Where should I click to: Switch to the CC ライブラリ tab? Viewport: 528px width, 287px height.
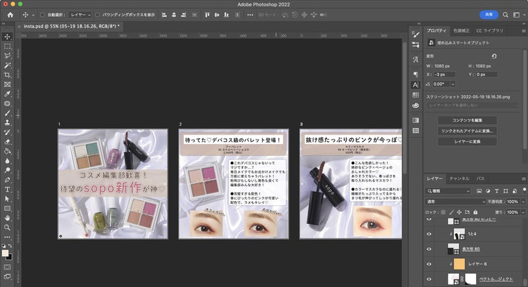(x=489, y=31)
